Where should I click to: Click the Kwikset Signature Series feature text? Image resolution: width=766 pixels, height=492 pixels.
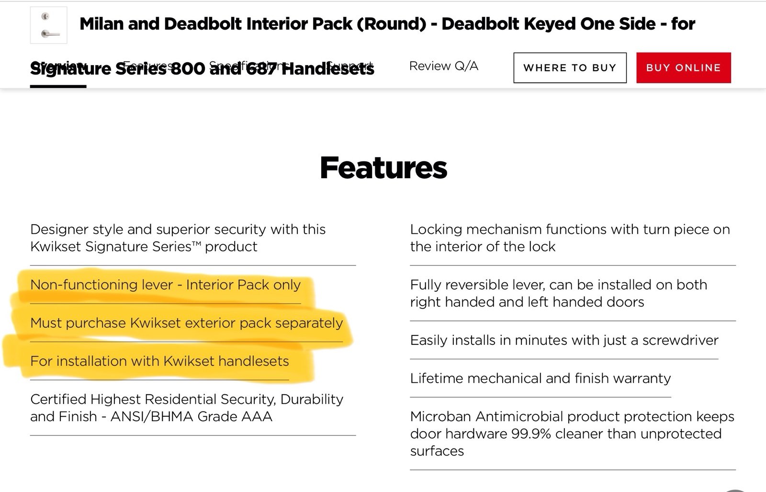[x=178, y=238]
